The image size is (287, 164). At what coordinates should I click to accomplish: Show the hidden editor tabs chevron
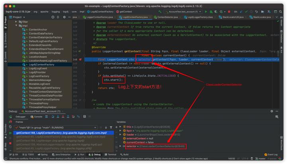coord(277,17)
